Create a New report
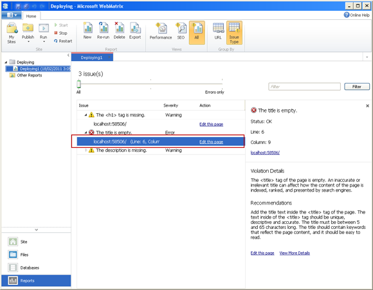 (x=87, y=31)
